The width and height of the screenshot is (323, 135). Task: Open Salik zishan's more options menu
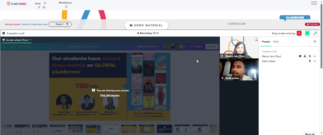(315, 61)
